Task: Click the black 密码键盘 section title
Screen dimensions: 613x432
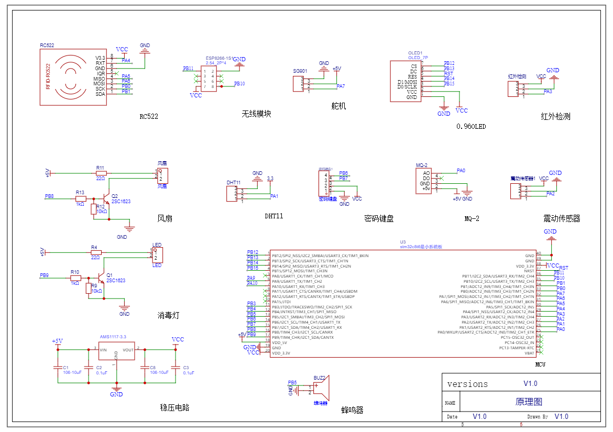Action: [x=379, y=218]
